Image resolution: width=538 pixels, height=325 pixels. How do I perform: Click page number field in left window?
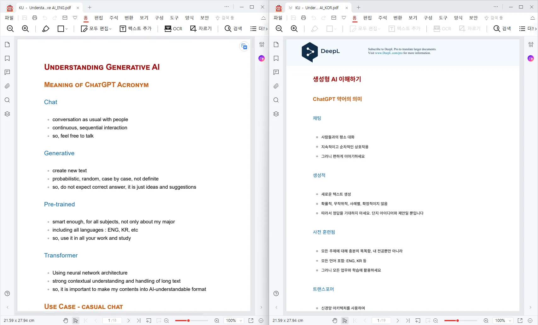(112, 321)
